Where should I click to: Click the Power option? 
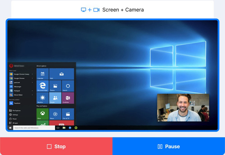point(13,119)
